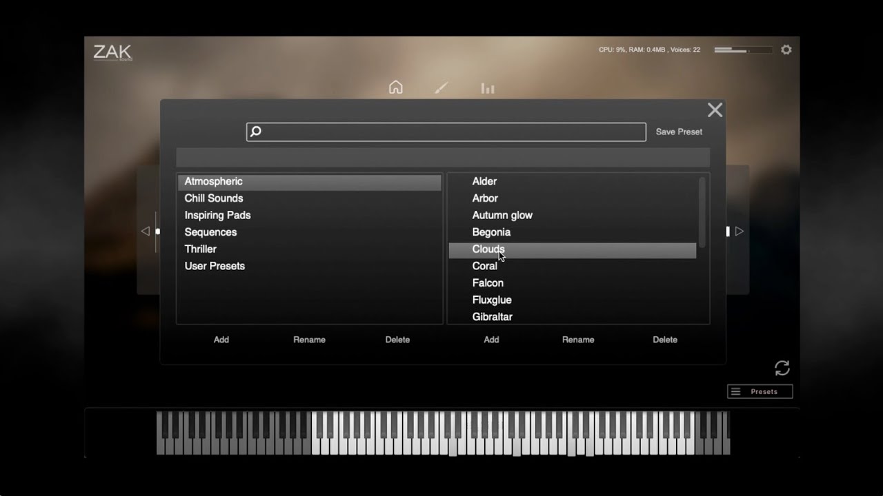The height and width of the screenshot is (496, 883).
Task: Load the Begonia preset
Action: coord(573,232)
